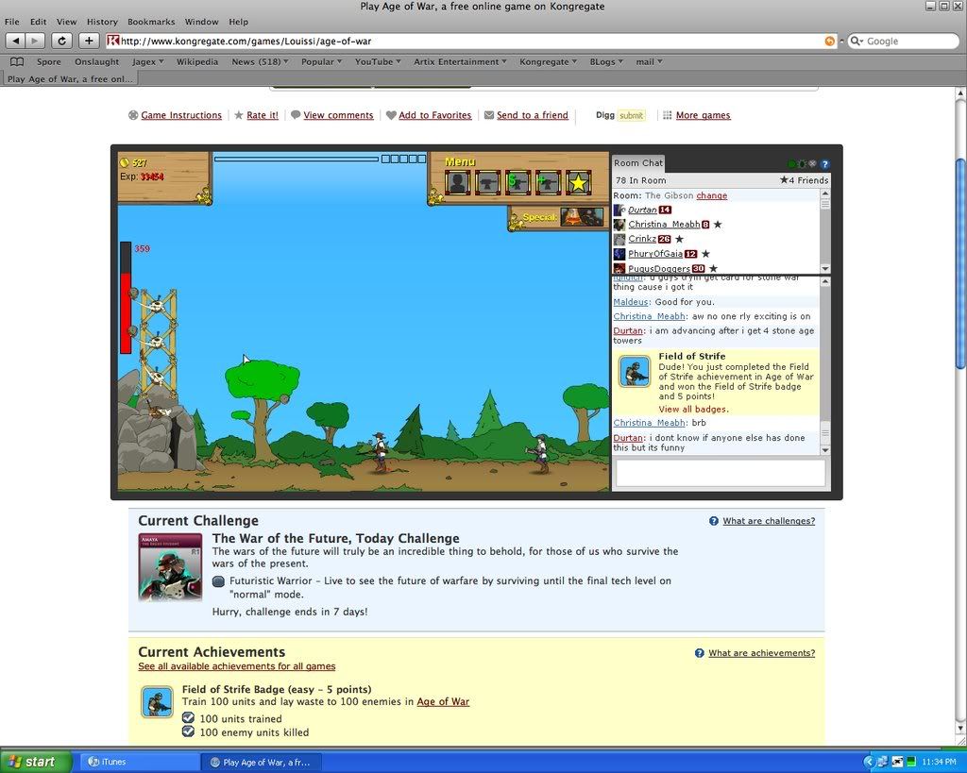Click the red base health bar
Screen dimensions: 967x773
[x=126, y=297]
